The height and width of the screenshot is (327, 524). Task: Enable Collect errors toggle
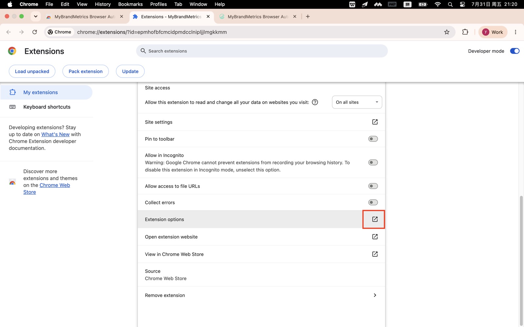373,202
